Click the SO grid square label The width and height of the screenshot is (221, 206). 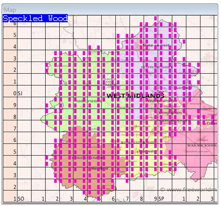point(21,199)
